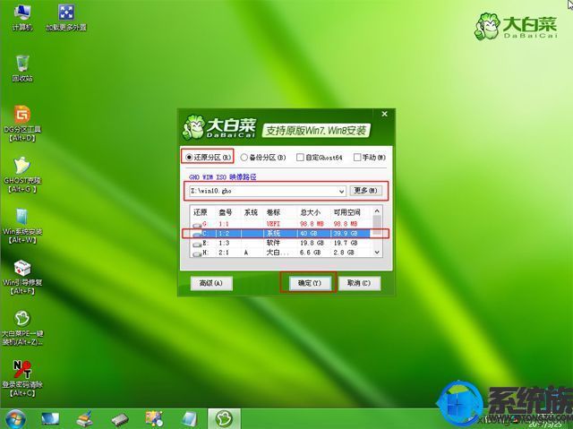Click the memory chip taskbar icon
Image resolution: width=573 pixels, height=429 pixels.
click(x=120, y=419)
